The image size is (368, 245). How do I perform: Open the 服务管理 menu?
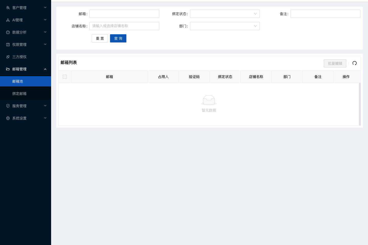click(x=26, y=106)
